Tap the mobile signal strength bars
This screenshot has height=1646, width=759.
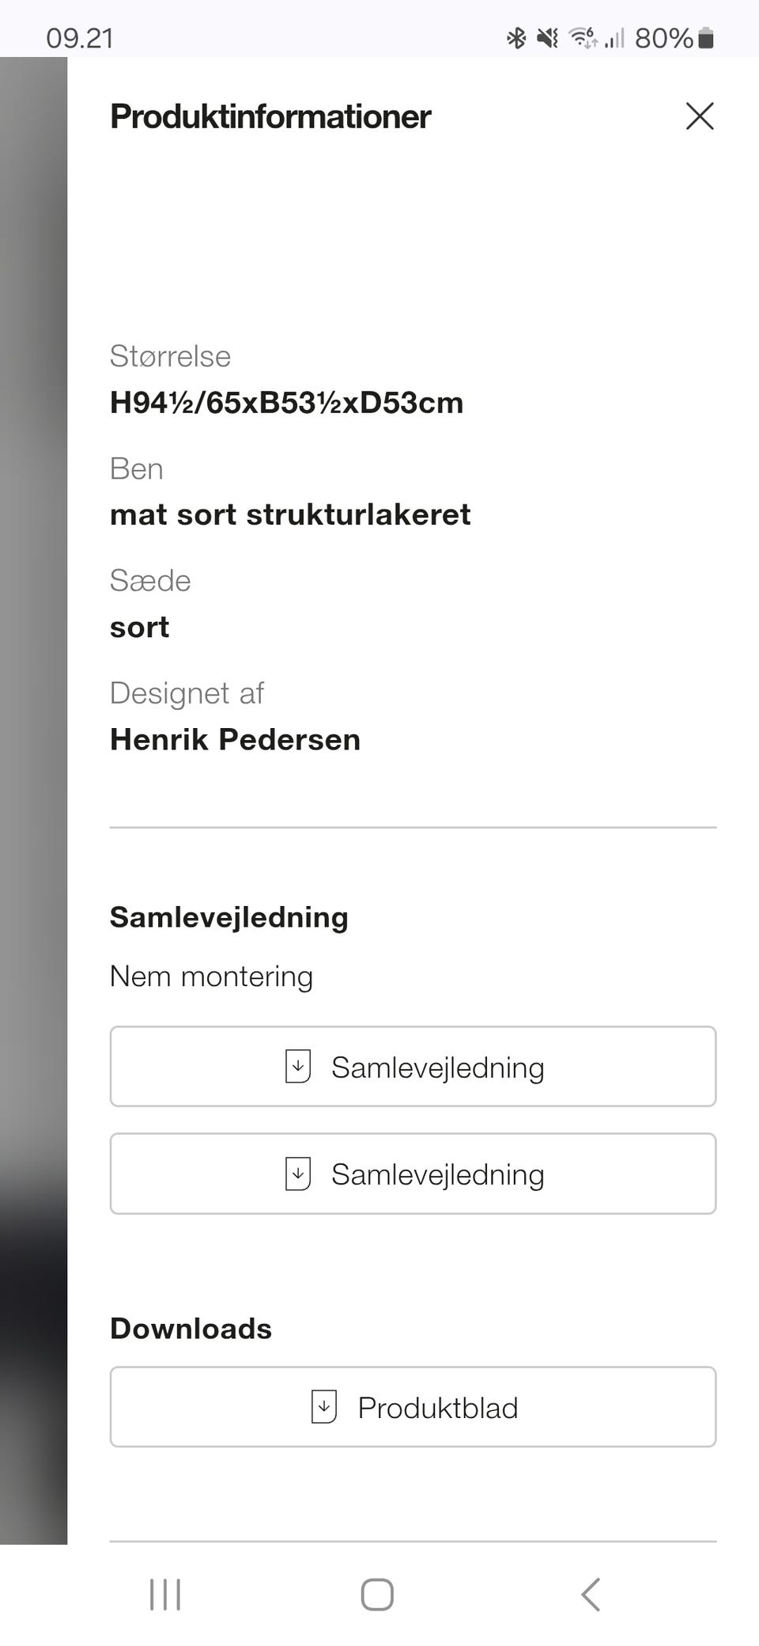pyautogui.click(x=615, y=38)
